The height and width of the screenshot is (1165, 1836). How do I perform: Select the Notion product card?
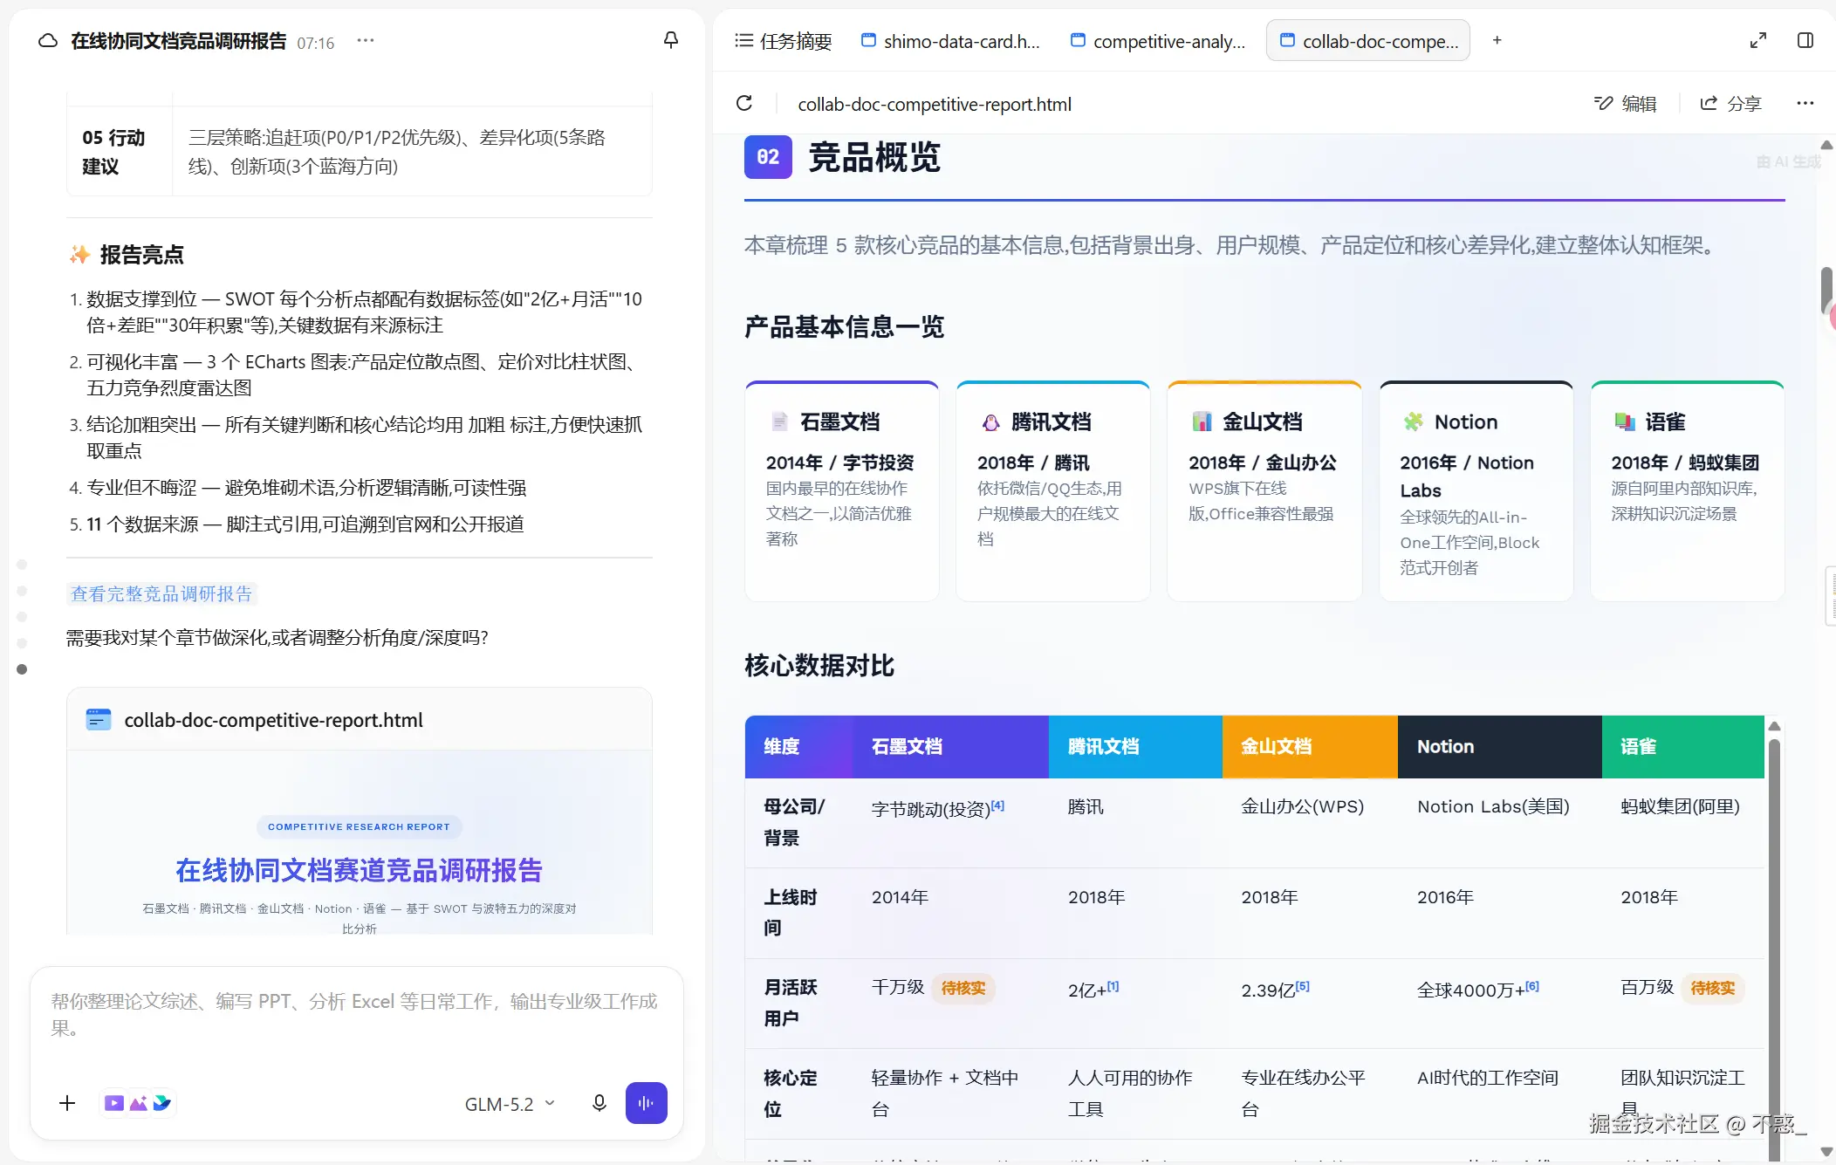(1476, 491)
